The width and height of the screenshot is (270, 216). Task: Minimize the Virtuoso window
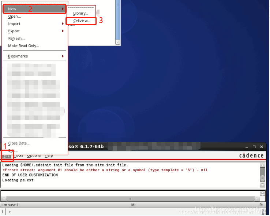pyautogui.click(x=247, y=147)
